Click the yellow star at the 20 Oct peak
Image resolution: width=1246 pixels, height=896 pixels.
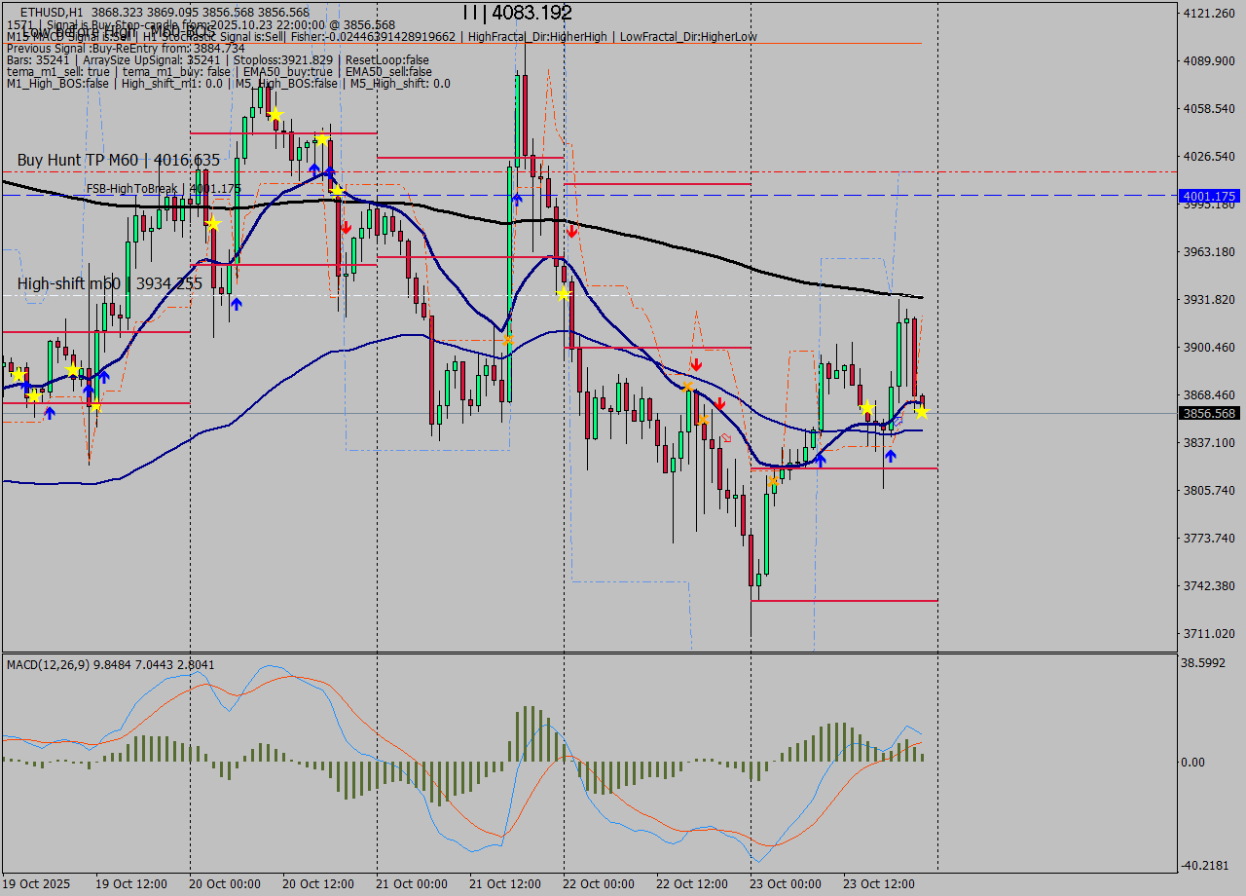pyautogui.click(x=276, y=115)
